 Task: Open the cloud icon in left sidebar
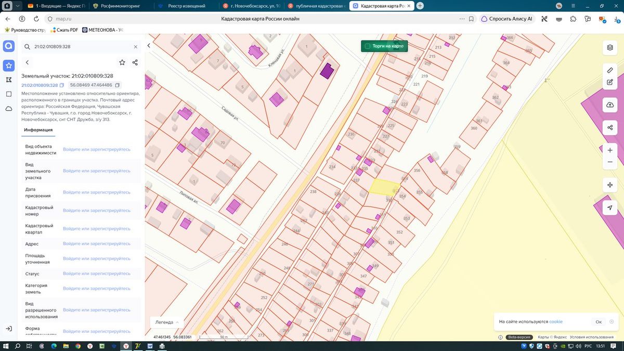coord(8,109)
